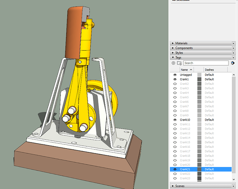Toggle visibility of the Untagged tag
The width and height of the screenshot is (238, 189).
tap(175, 75)
